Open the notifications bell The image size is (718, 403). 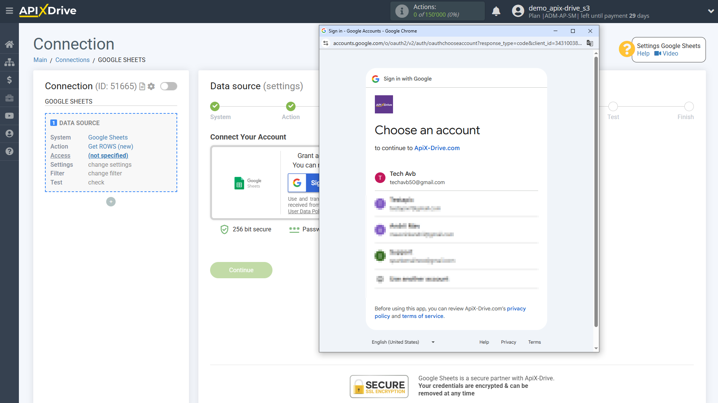[496, 11]
